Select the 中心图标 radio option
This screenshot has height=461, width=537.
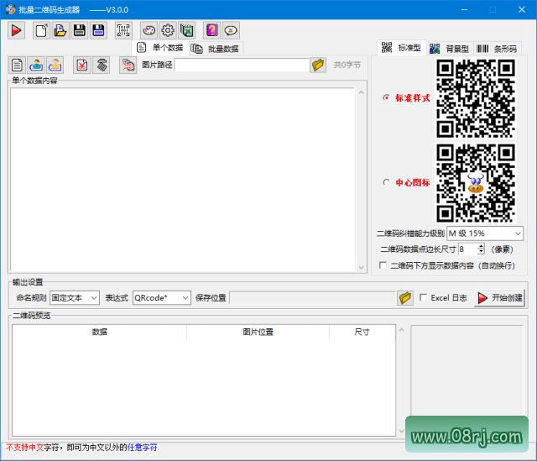tap(386, 182)
